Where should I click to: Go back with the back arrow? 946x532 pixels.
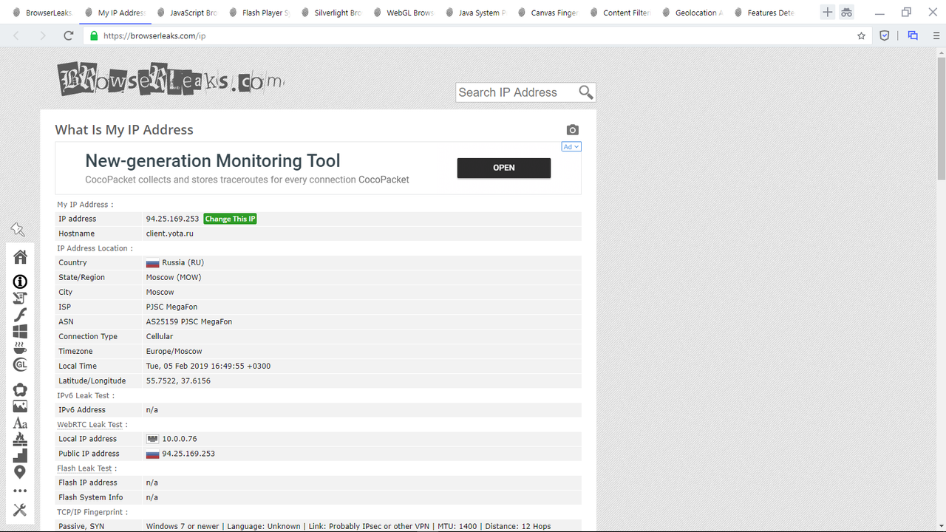point(17,35)
